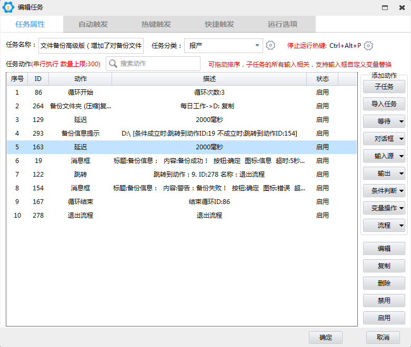Open the 输入源 dropdown menu
Image resolution: width=411 pixels, height=347 pixels.
pos(384,156)
